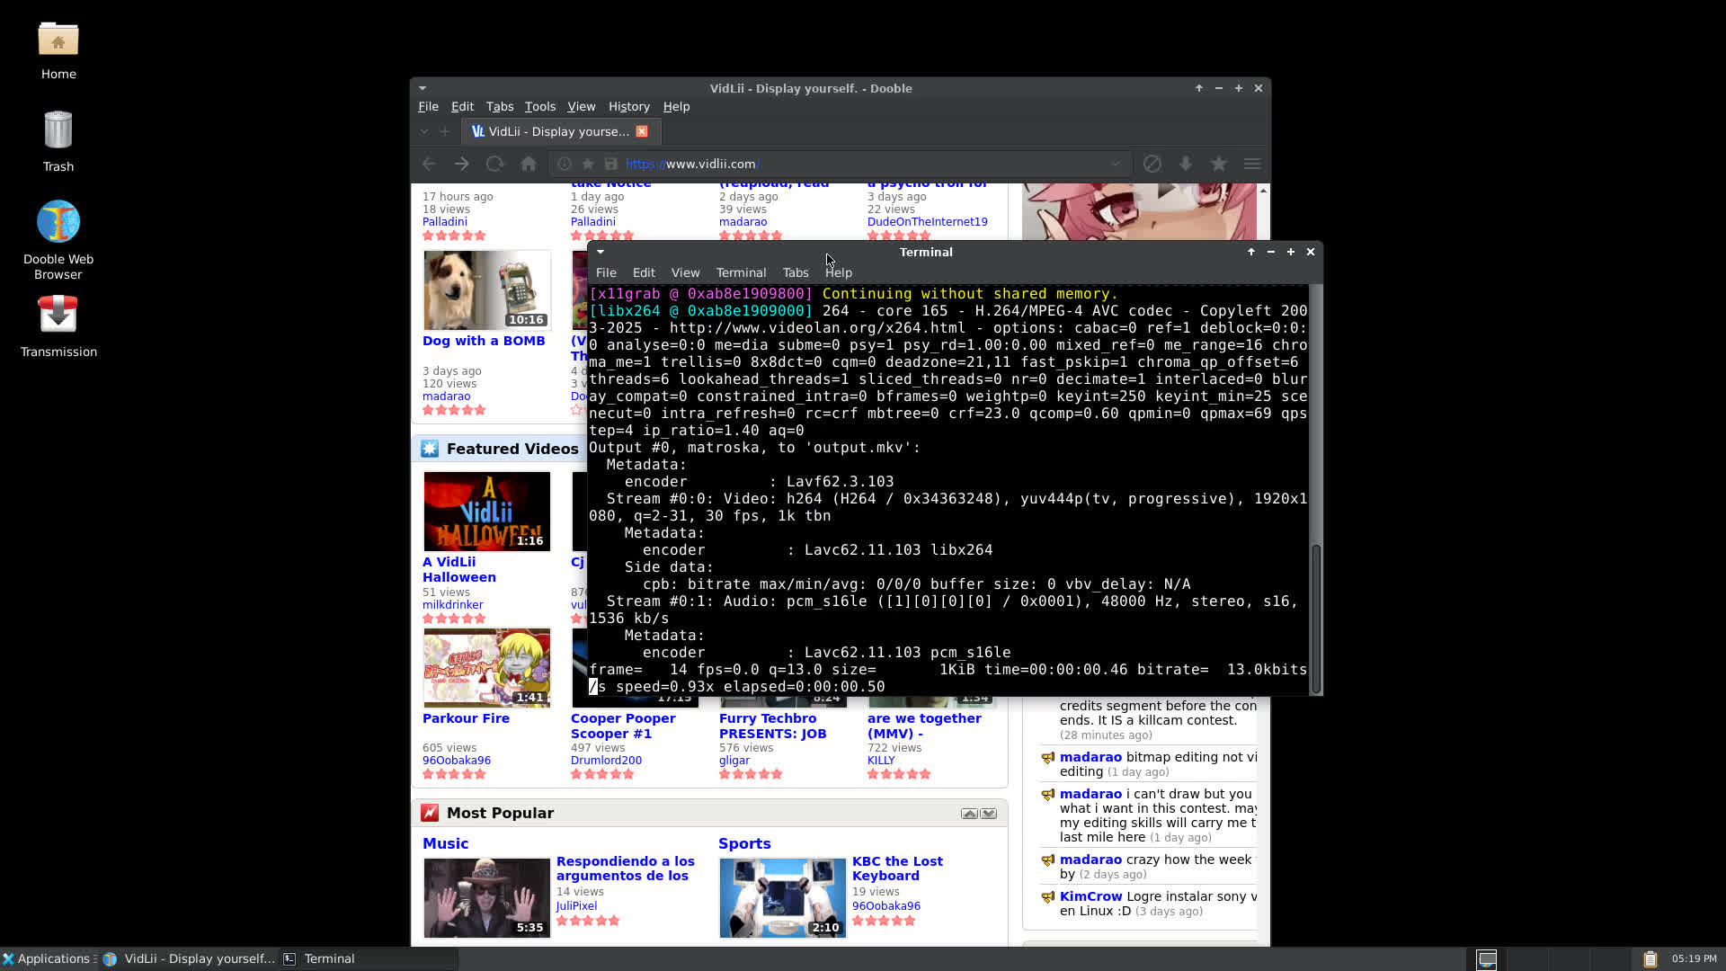Open Terminal View menu

(685, 272)
